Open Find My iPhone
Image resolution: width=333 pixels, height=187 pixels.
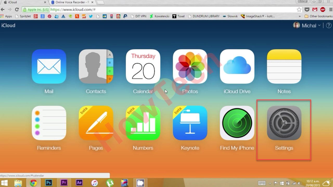237,123
